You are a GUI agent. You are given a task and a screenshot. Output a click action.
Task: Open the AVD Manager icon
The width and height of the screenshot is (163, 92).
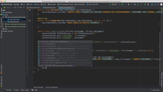point(148,4)
